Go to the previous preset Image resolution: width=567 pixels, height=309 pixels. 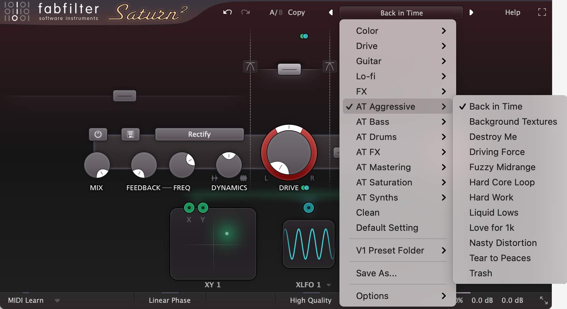pyautogui.click(x=331, y=13)
